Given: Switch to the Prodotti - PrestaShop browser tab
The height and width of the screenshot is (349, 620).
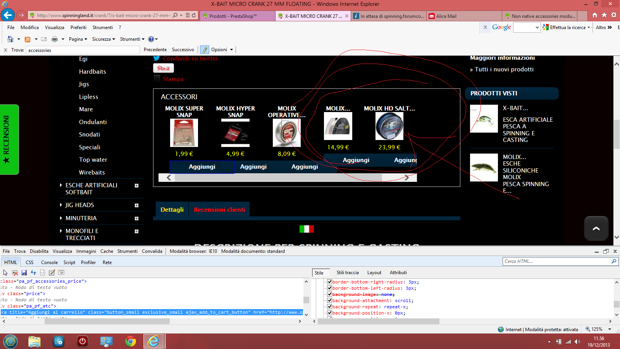Looking at the screenshot, I should point(237,16).
